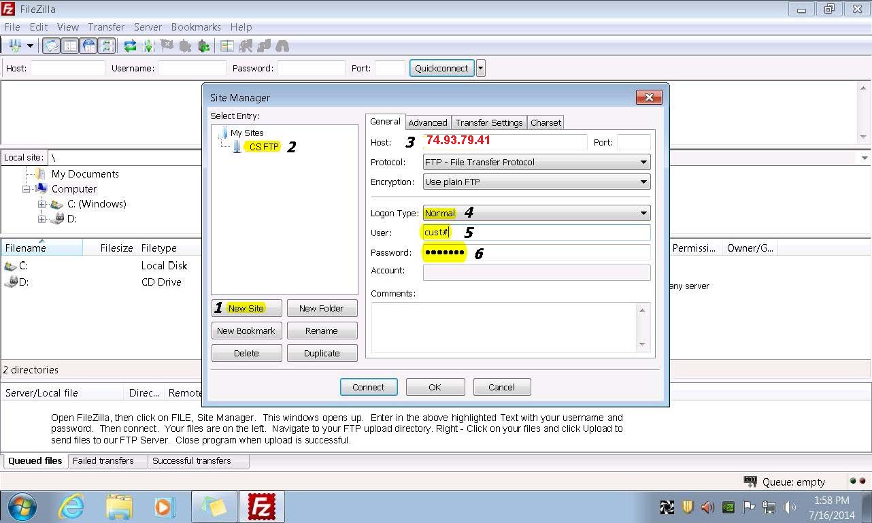Image resolution: width=872 pixels, height=523 pixels.
Task: Open the File menu
Action: tap(12, 27)
